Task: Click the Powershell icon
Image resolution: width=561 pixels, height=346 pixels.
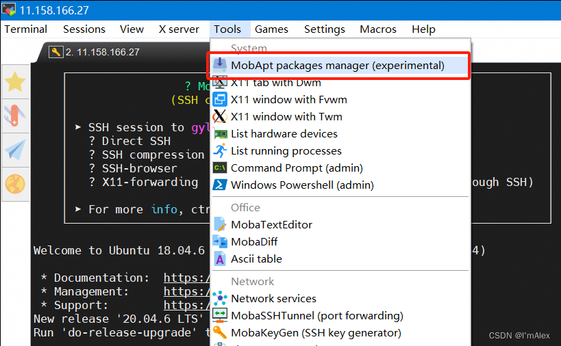Action: click(x=220, y=185)
